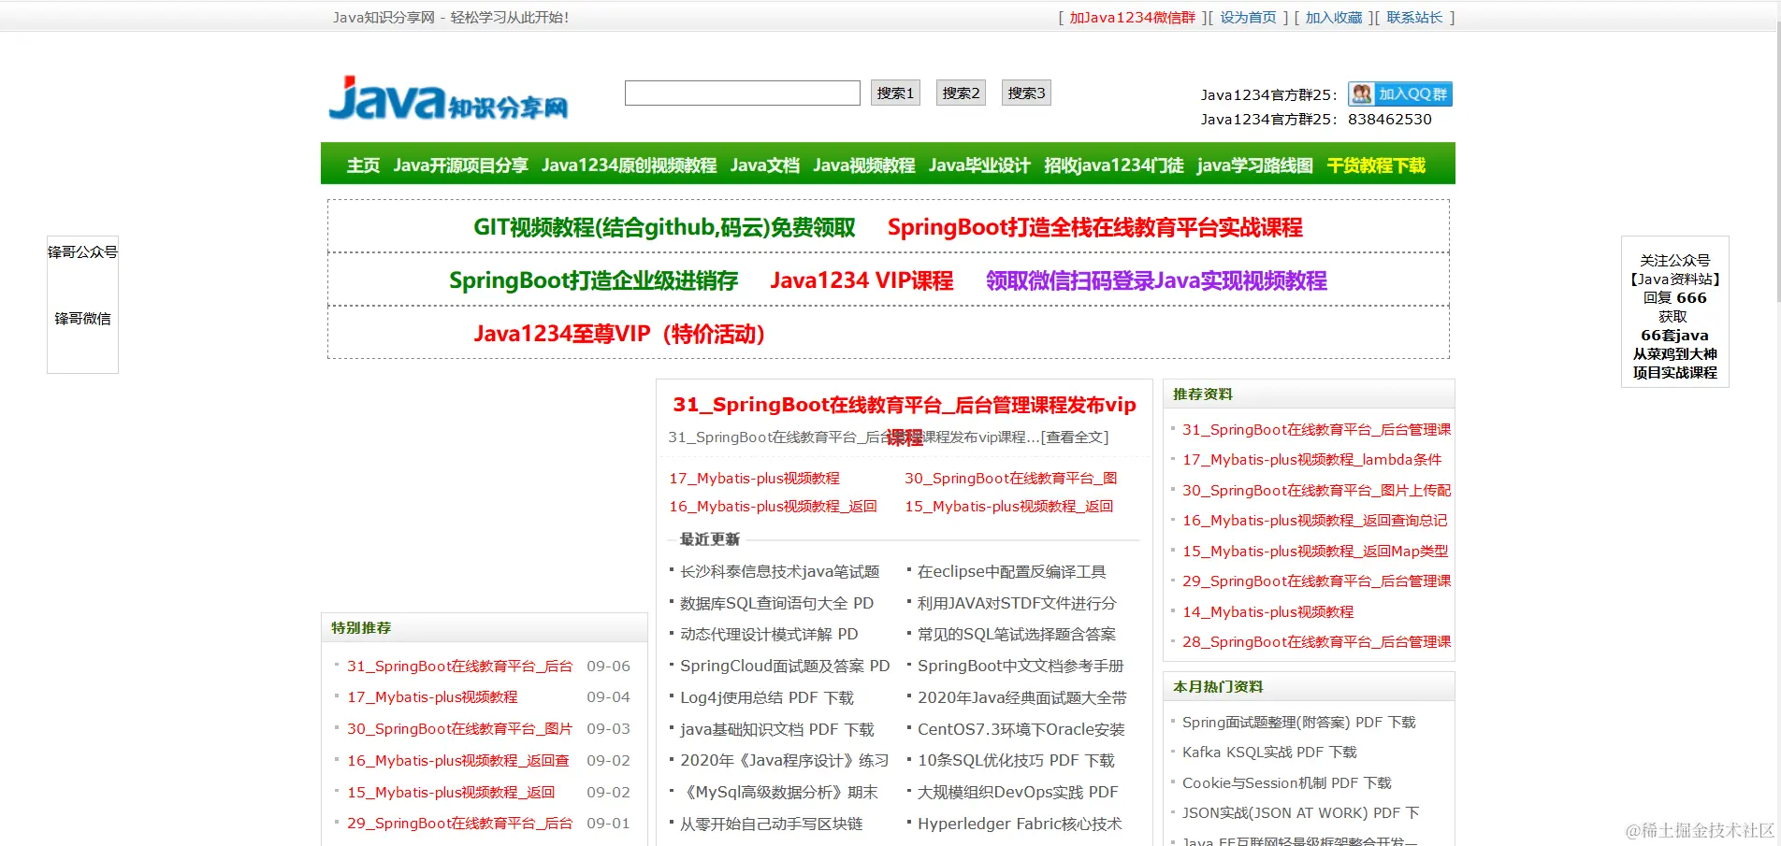The image size is (1781, 846).
Task: Open Java视频教程 menu item
Action: (x=863, y=165)
